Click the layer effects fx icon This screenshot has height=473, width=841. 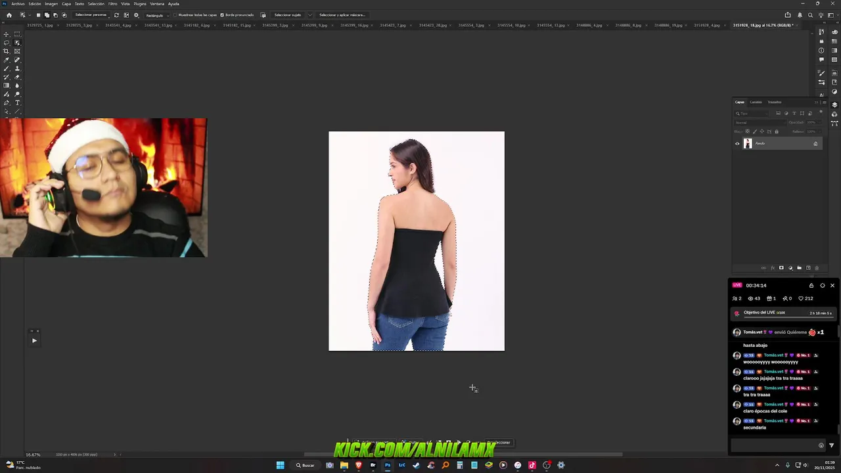[x=773, y=268]
